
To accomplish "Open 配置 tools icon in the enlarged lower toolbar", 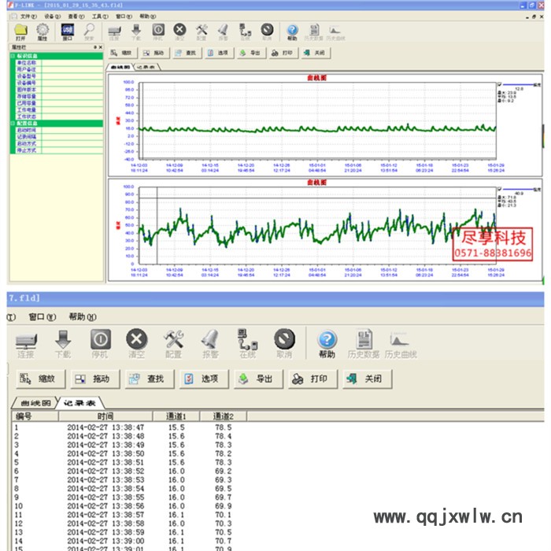I will pos(174,344).
